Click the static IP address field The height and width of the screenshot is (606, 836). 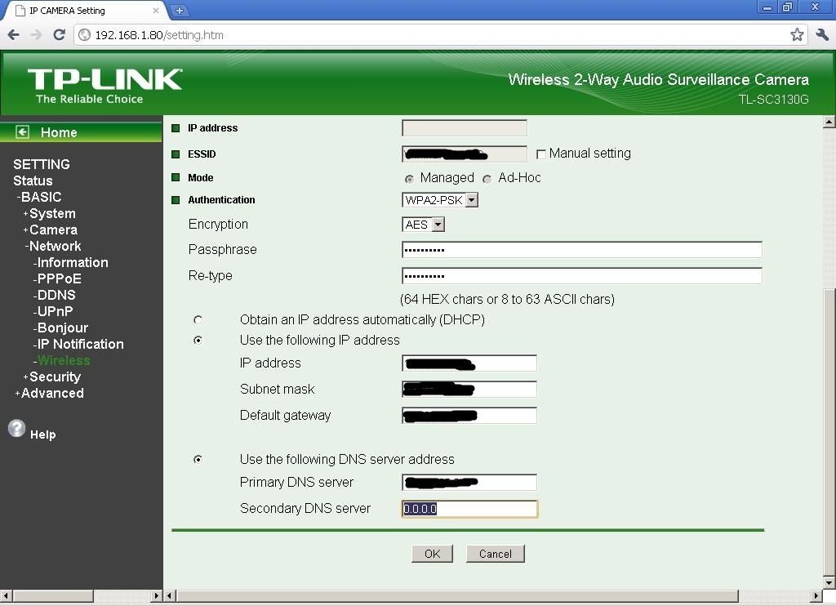[x=469, y=363]
